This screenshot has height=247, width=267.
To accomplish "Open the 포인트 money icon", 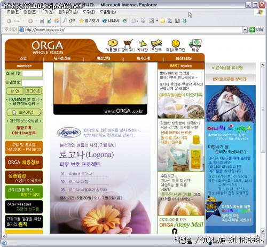I will [x=156, y=46].
